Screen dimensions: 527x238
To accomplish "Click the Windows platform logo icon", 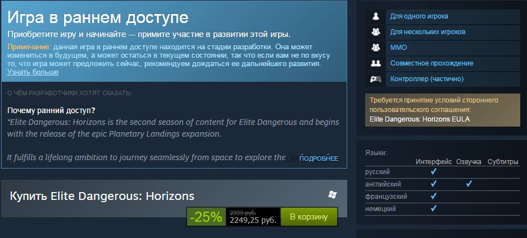I will click(333, 195).
